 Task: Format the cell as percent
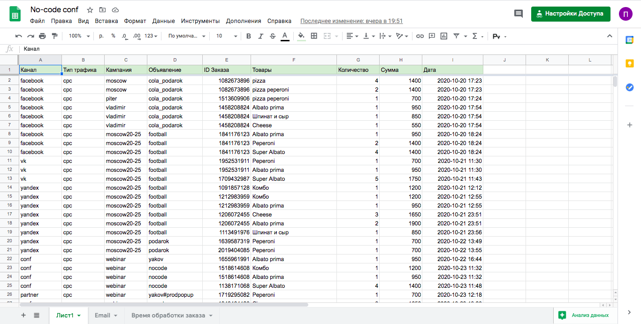point(113,36)
